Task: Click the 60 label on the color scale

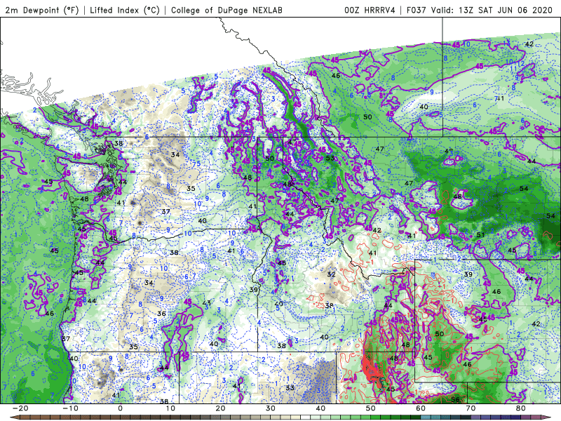Action: [421, 408]
